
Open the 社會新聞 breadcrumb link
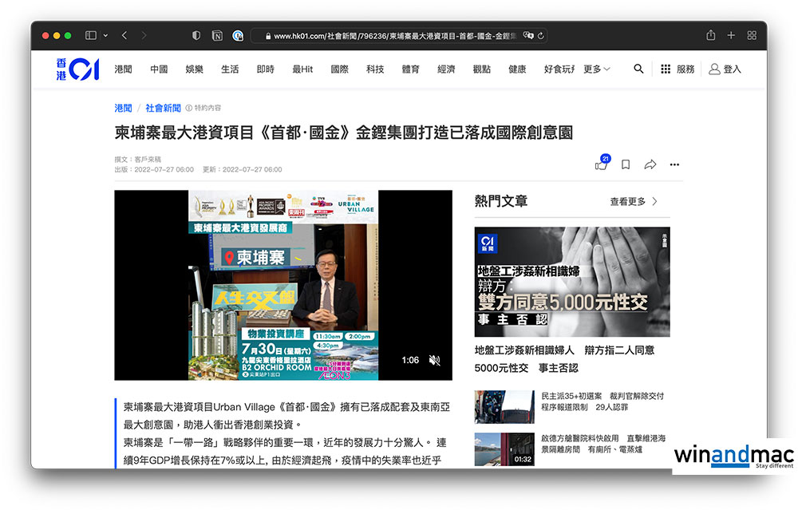[163, 108]
